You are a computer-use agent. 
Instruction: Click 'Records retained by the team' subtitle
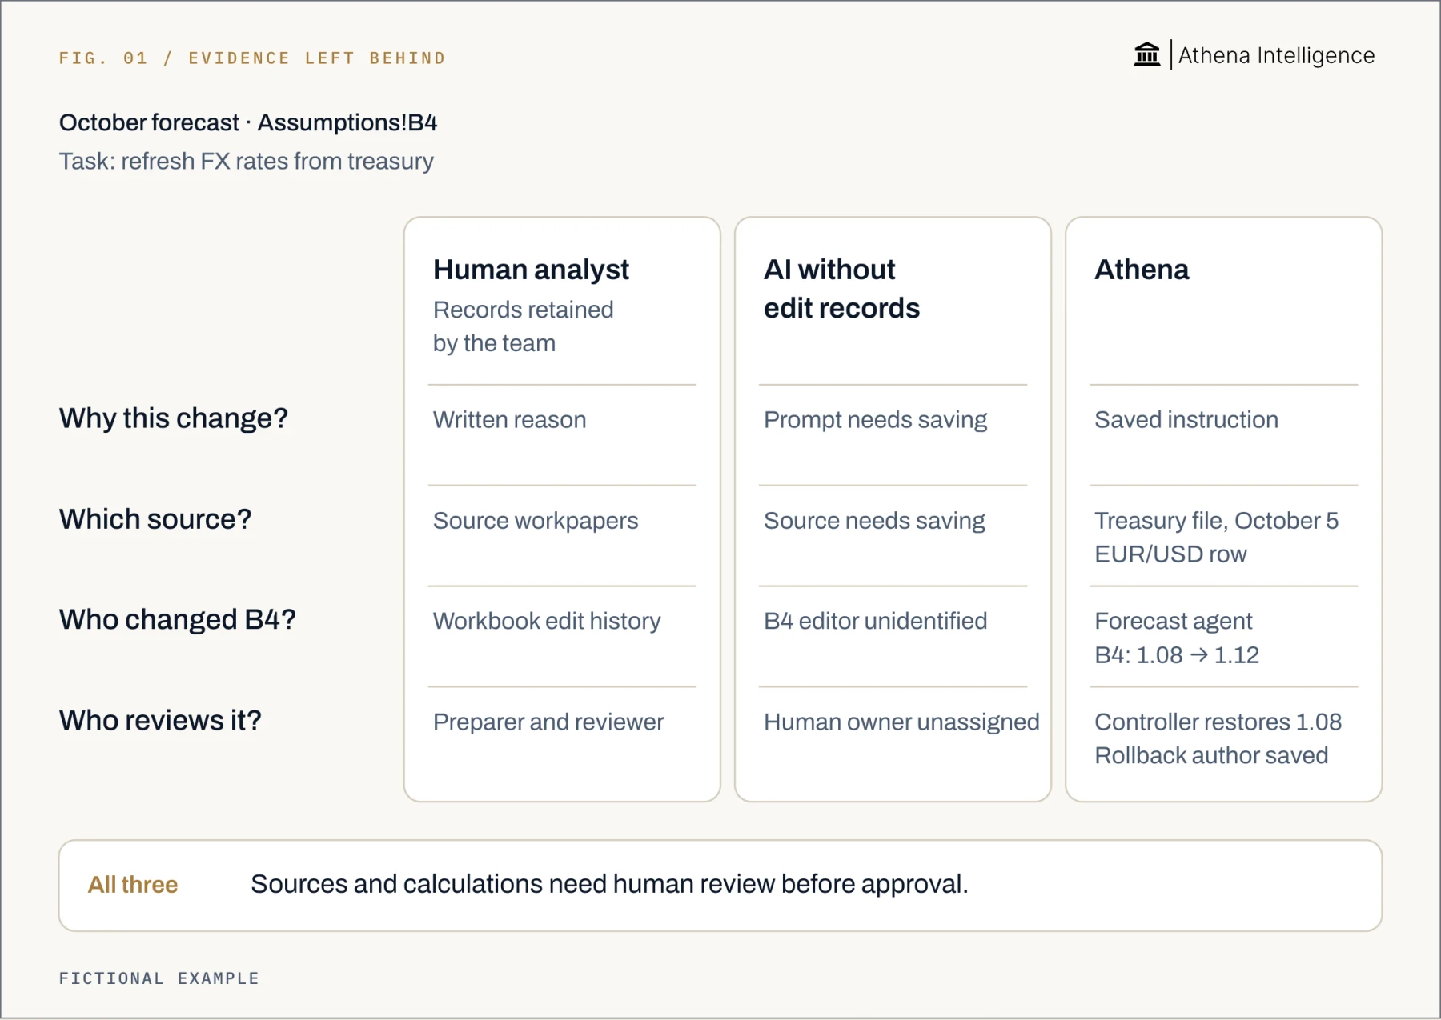point(524,326)
